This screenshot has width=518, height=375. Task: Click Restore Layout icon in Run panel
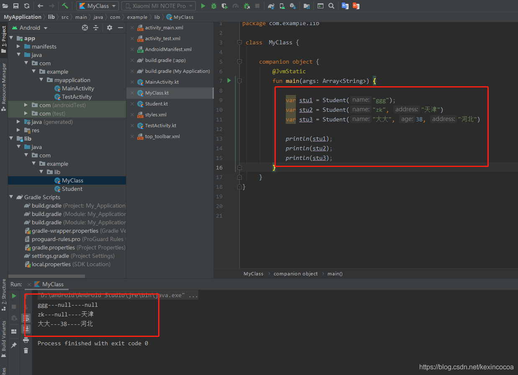14,331
